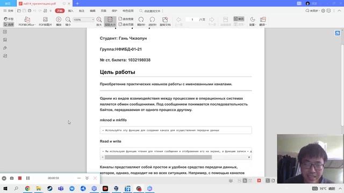Screen dimensions: 344x193
Task: Expand recorder options double chevron
Action: (87, 178)
